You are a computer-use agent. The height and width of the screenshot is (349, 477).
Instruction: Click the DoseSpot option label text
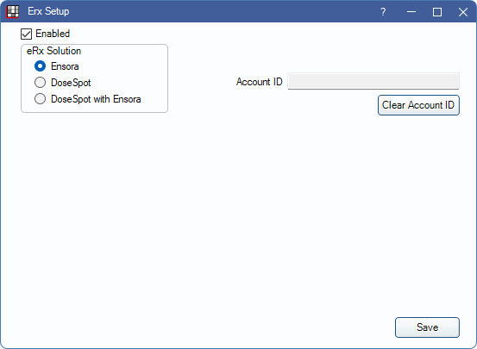tap(71, 83)
